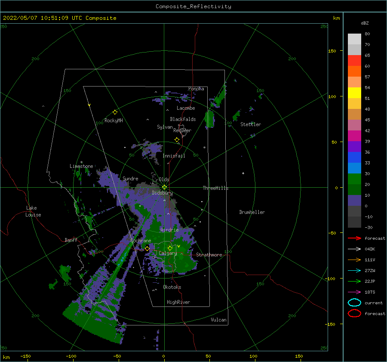This screenshot has width=387, height=362.
Task: Click the Sylvan label
Action: [165, 127]
